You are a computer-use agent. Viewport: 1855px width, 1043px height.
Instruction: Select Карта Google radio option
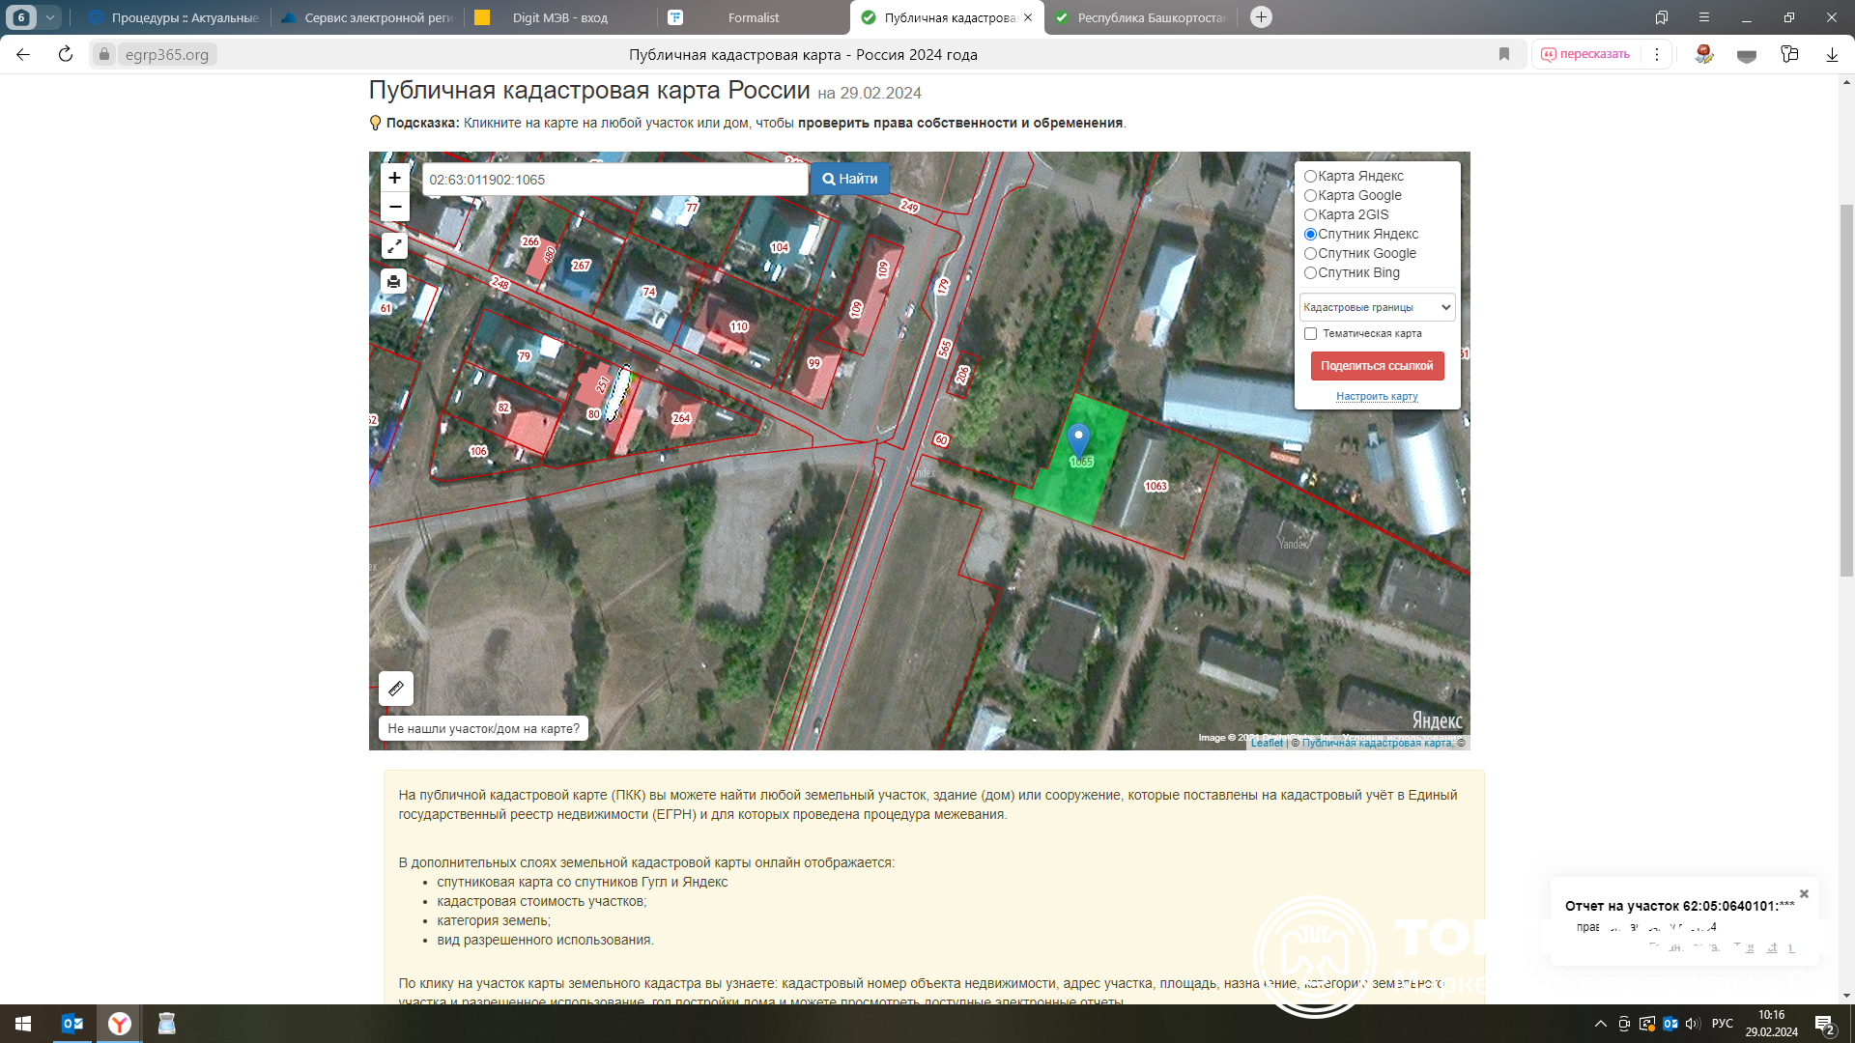click(x=1311, y=195)
